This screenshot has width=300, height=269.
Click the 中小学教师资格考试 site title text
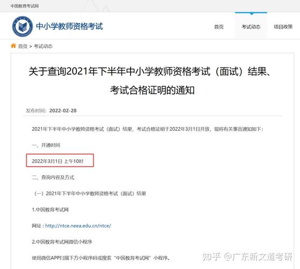[69, 26]
